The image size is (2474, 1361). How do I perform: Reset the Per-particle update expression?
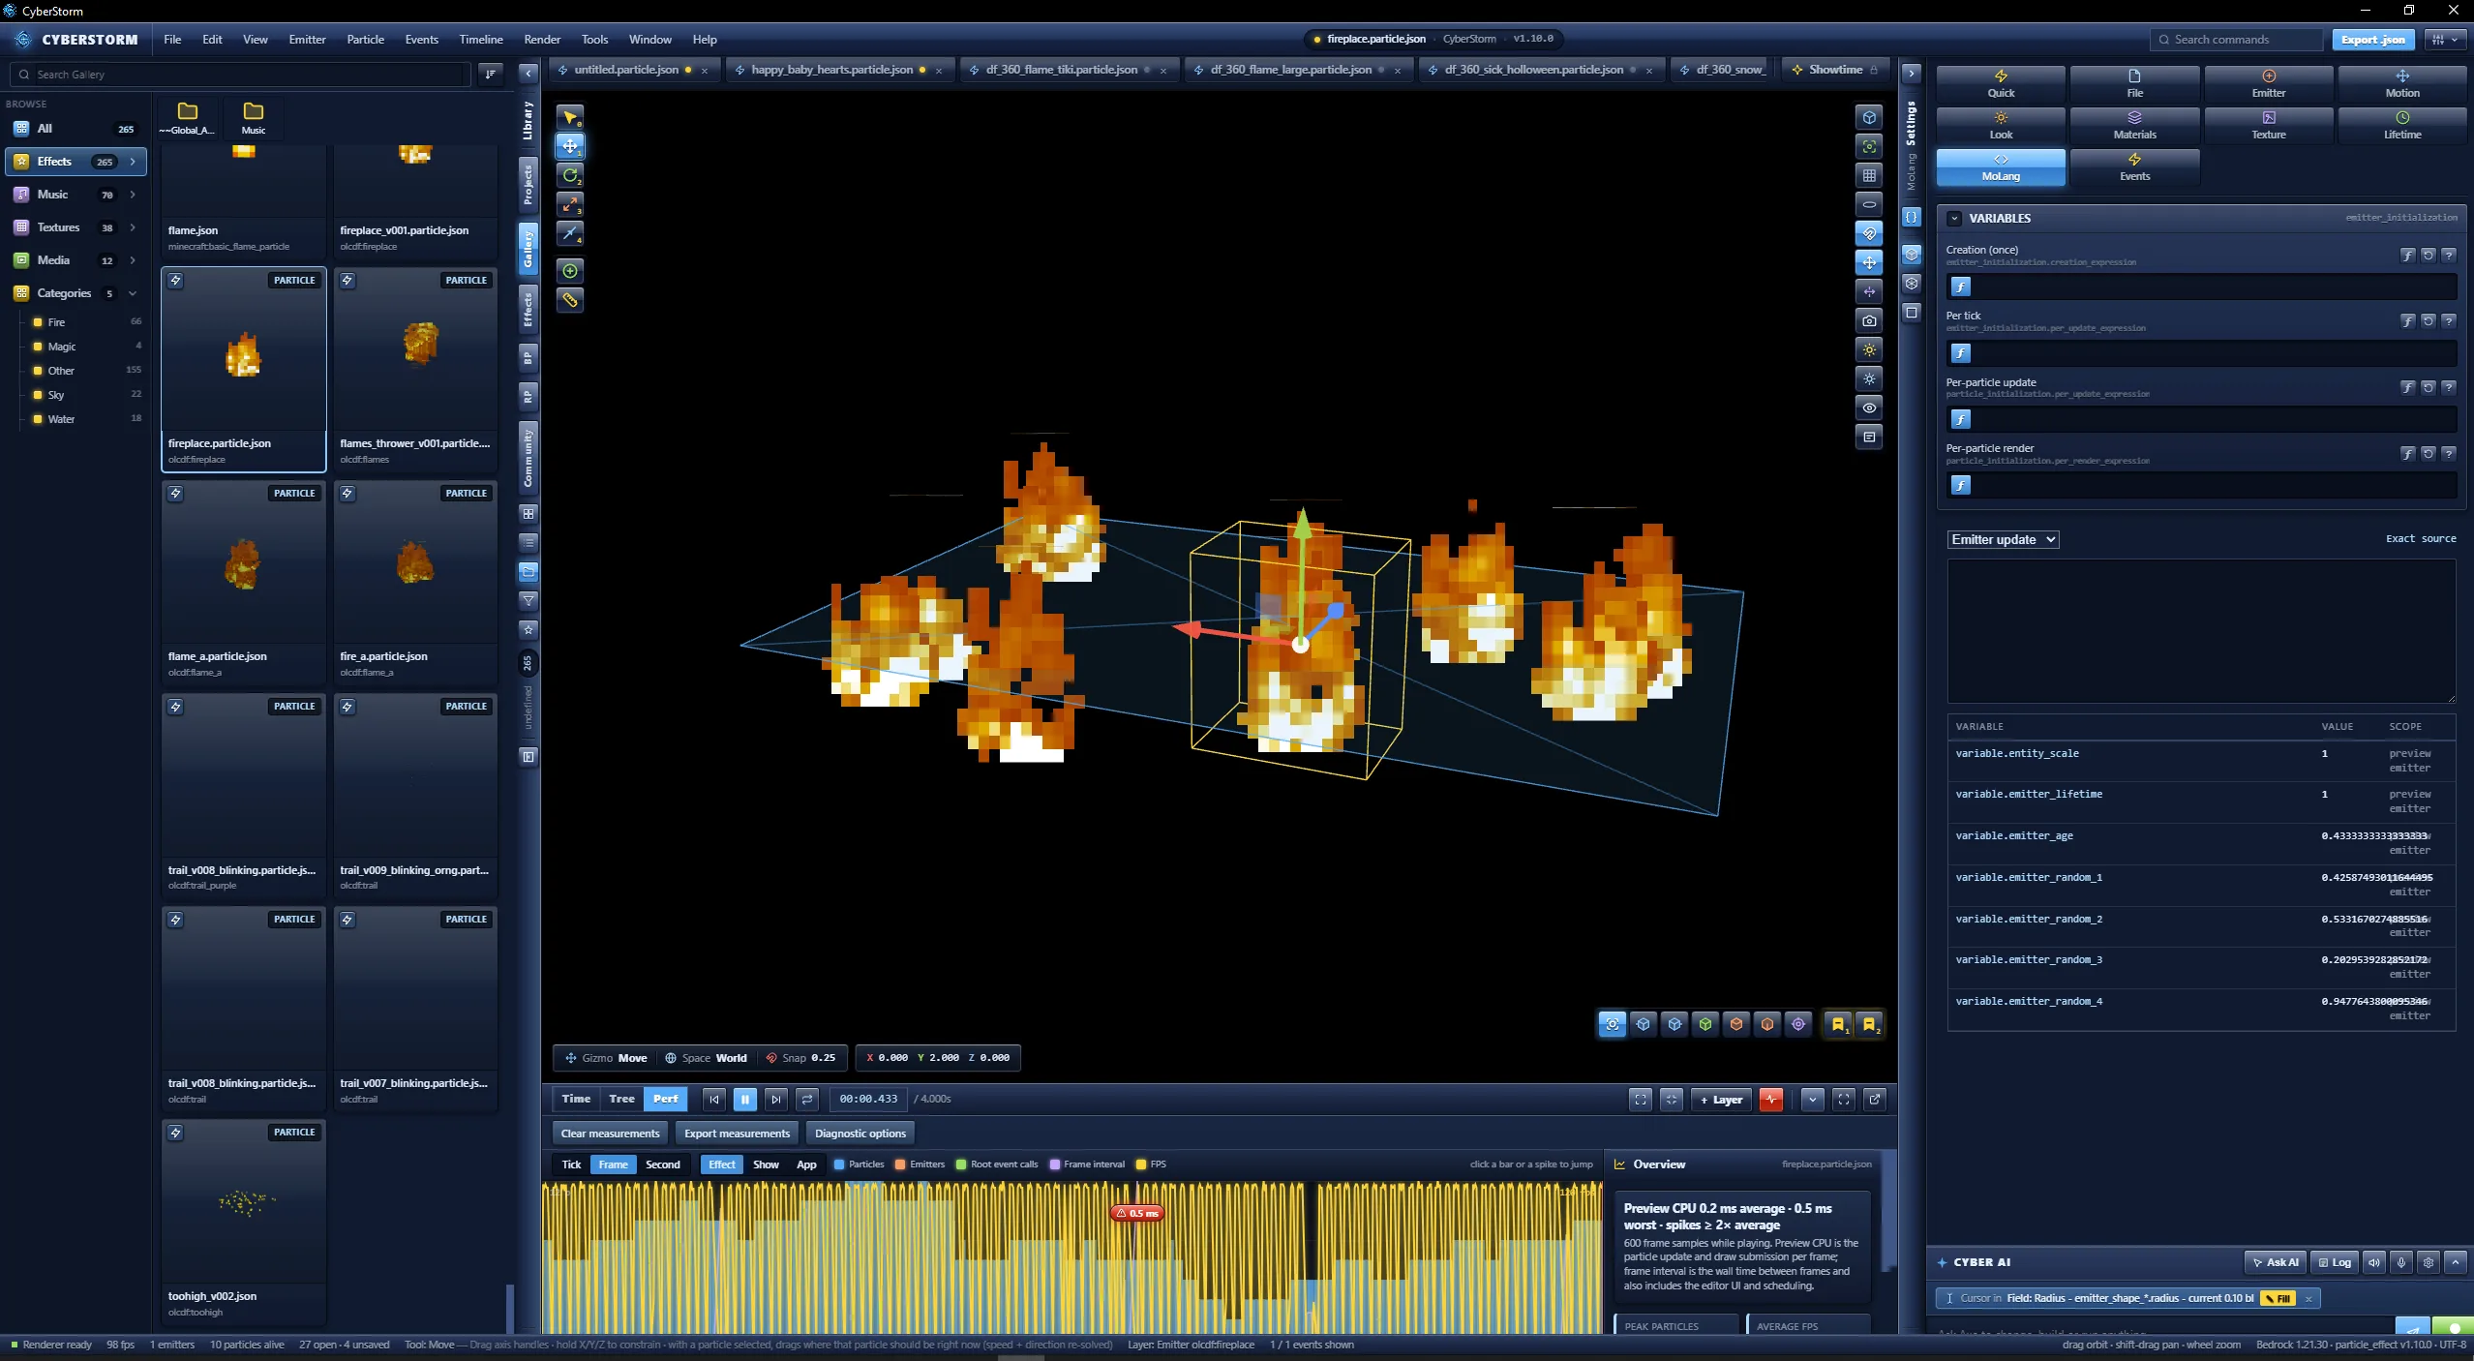tap(2429, 387)
